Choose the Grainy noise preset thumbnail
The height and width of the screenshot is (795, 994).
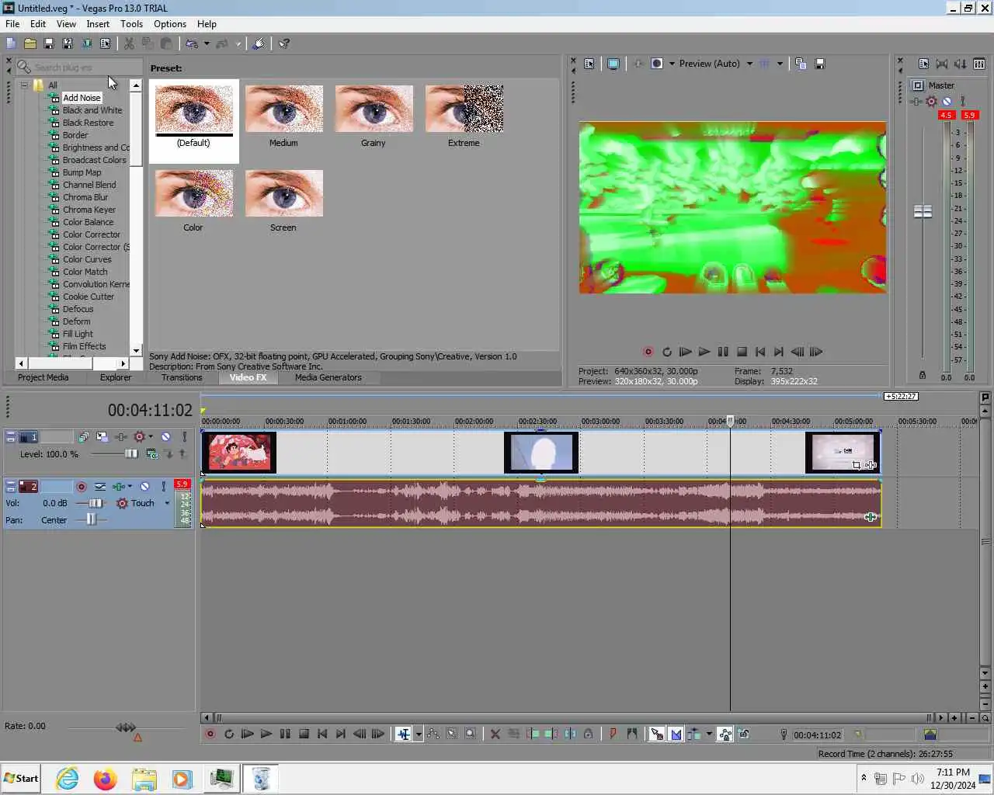pyautogui.click(x=374, y=109)
